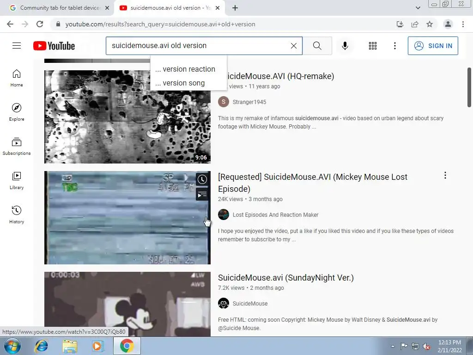Open the Chrome profile avatar

(448, 24)
